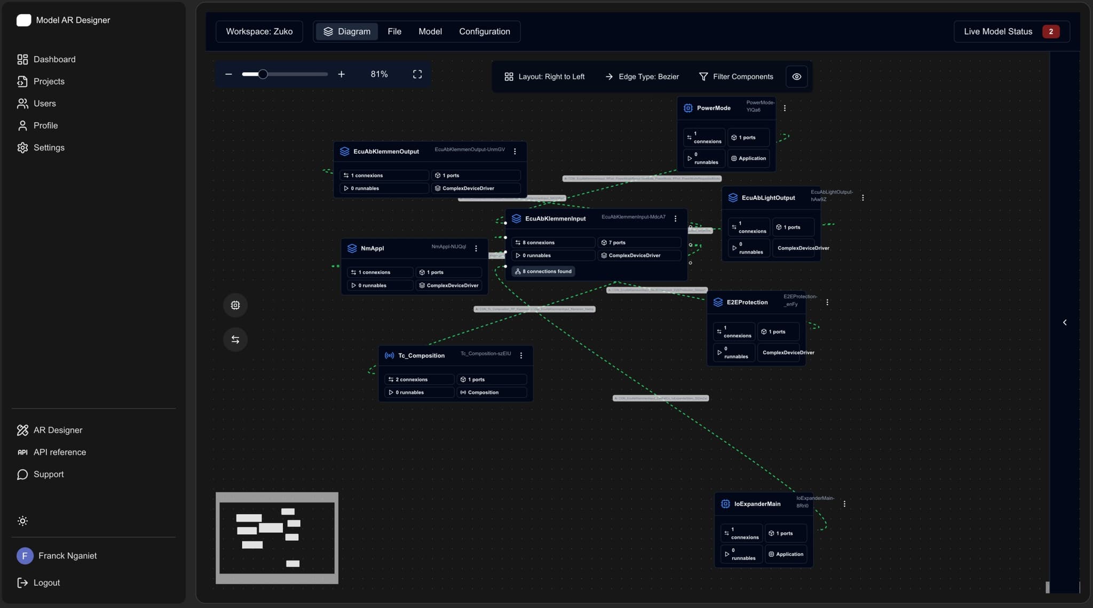Screen dimensions: 1093x608
Task: Click the Logout link
Action: pos(46,583)
